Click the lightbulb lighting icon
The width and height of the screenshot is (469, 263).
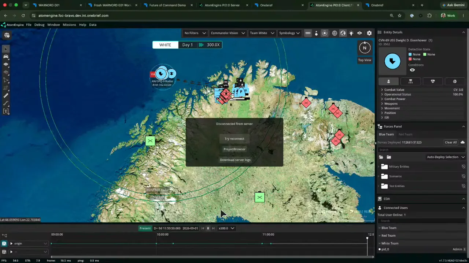[x=351, y=33]
